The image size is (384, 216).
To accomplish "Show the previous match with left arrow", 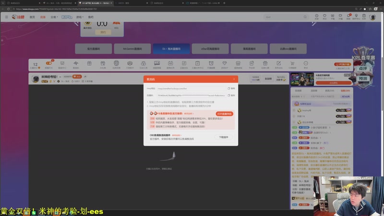I will [76, 24].
